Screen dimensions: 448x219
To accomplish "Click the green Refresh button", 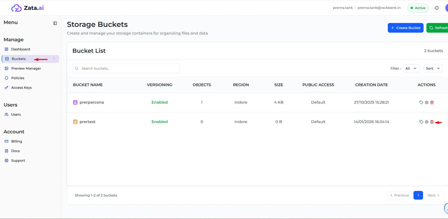I will click(x=437, y=28).
